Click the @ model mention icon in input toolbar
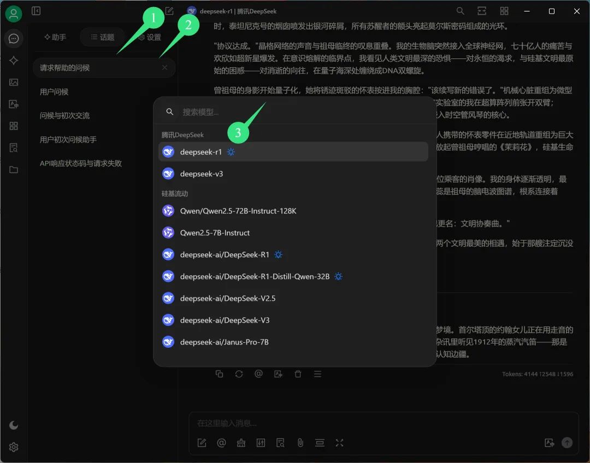 [222, 443]
